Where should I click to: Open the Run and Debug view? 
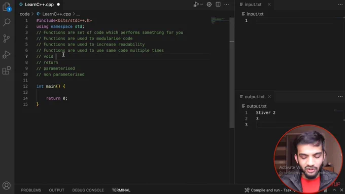7,55
